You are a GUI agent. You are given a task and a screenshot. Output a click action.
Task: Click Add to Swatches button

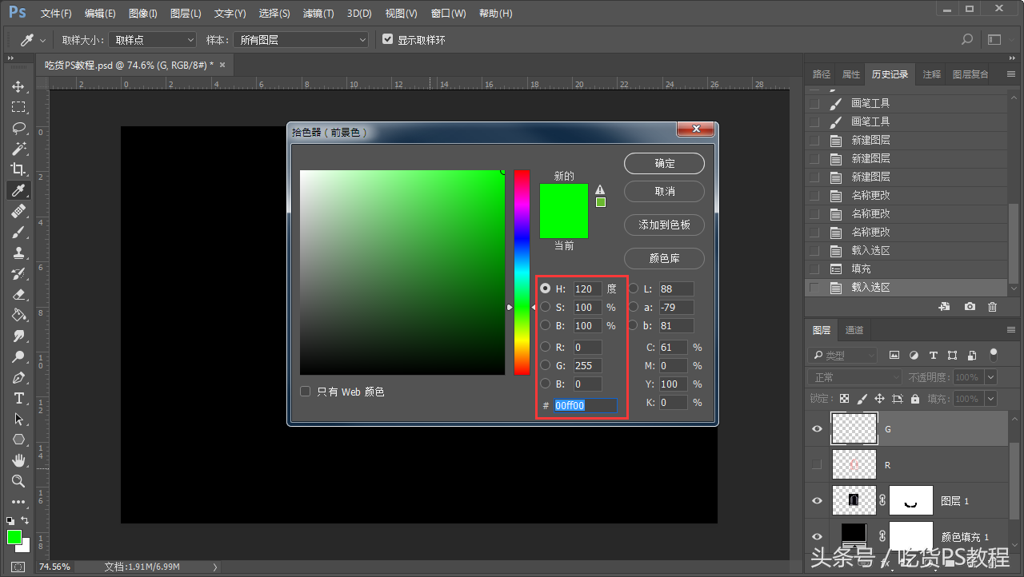[x=664, y=225]
